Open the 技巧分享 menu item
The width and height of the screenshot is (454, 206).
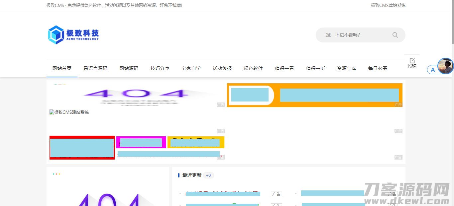(160, 68)
